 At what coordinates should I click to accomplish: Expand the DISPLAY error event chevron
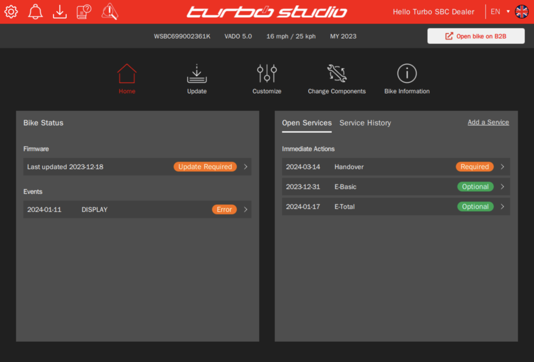tap(246, 209)
